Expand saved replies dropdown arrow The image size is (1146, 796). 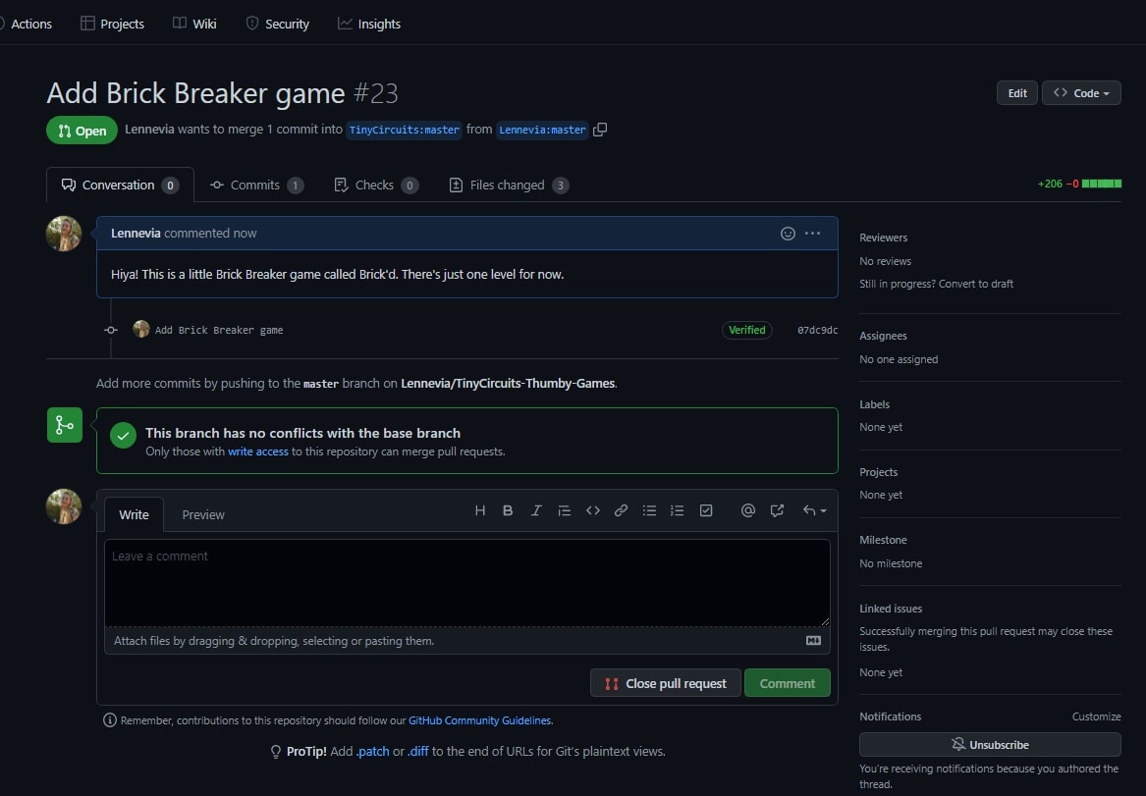(814, 510)
